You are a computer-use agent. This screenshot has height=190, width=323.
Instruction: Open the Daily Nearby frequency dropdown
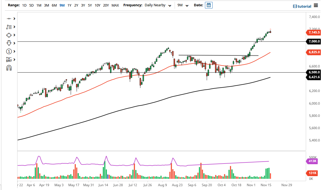[x=158, y=5]
